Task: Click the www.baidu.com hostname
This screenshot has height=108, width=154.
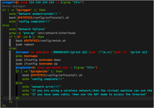Action: point(56,68)
